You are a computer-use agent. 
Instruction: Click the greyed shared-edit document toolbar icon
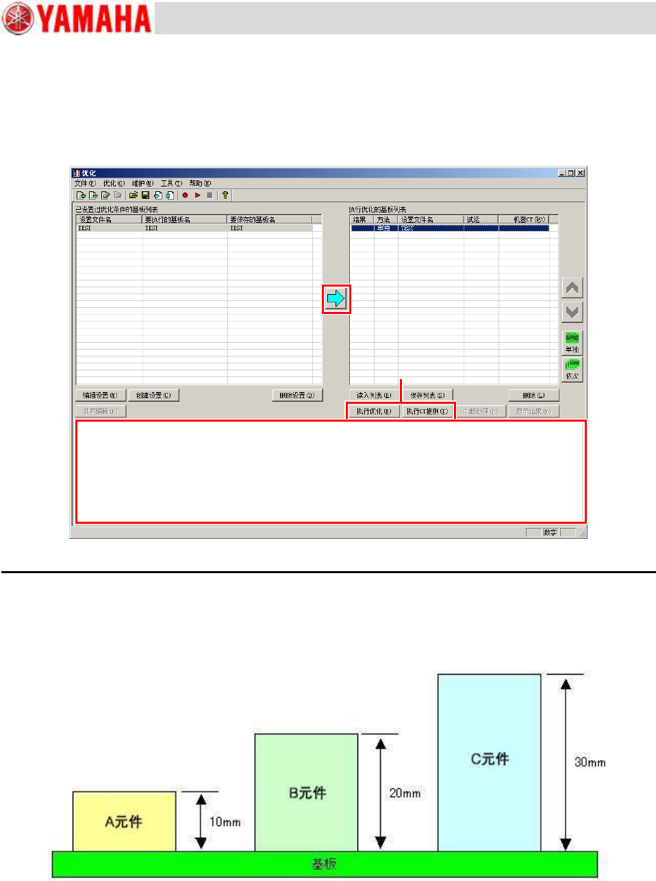click(118, 195)
